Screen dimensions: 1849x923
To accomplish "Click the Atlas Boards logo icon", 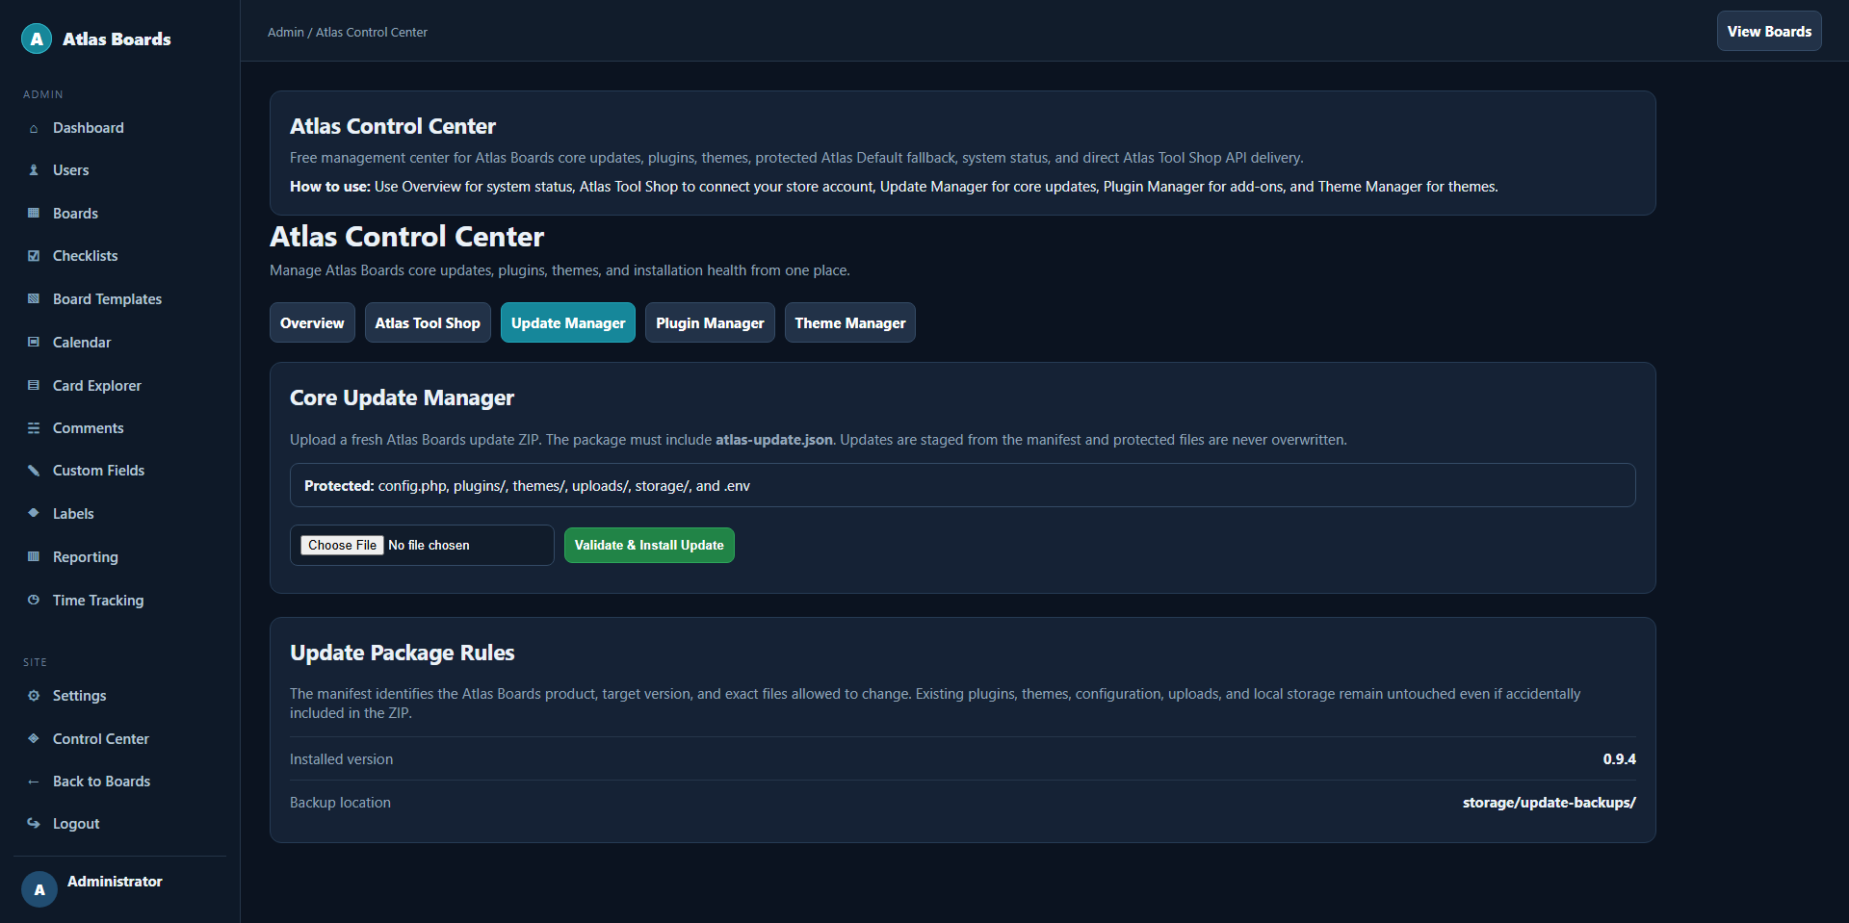I will point(37,38).
